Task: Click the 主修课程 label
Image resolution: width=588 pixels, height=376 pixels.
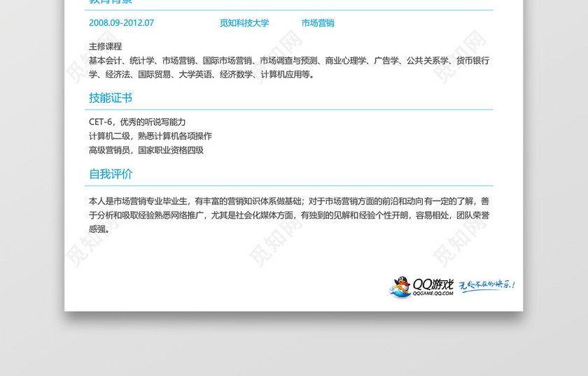Action: pos(106,46)
